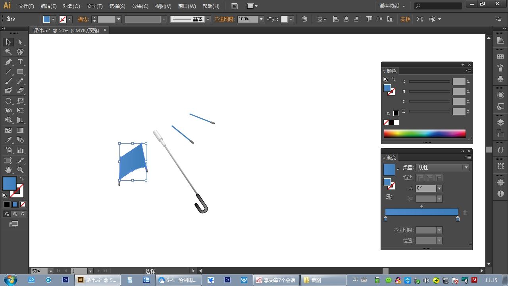Reset default fill and stroke in toolbox
Screen dimensions: 508x286
tap(5, 195)
